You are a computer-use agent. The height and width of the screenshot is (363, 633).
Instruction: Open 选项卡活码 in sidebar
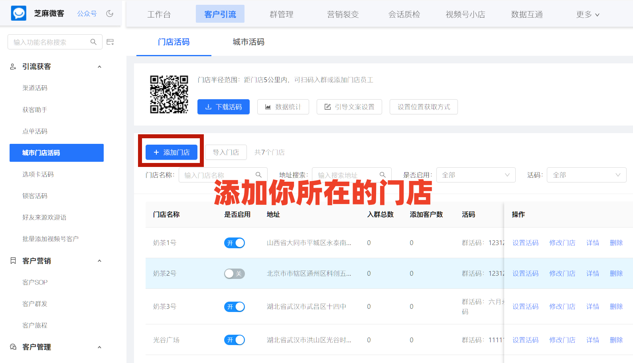38,174
